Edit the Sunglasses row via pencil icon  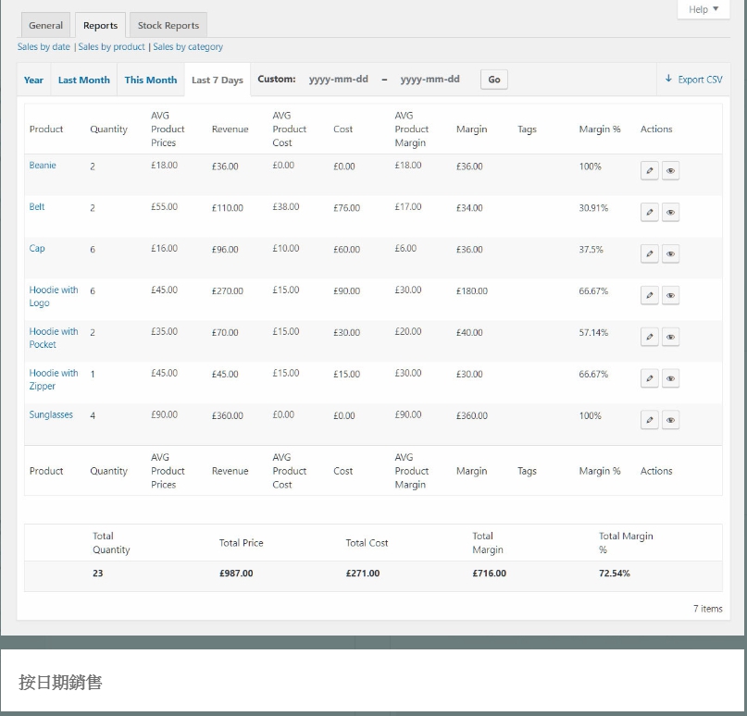click(x=650, y=421)
